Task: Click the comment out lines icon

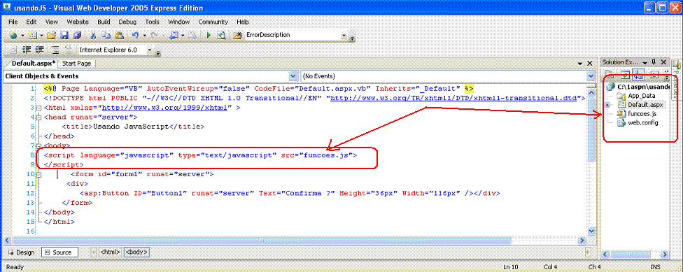Action: (x=56, y=50)
